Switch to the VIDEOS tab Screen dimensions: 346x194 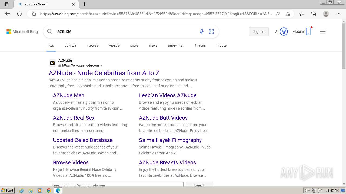(114, 46)
